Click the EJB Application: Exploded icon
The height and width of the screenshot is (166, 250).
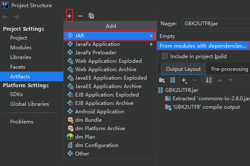[70, 95]
